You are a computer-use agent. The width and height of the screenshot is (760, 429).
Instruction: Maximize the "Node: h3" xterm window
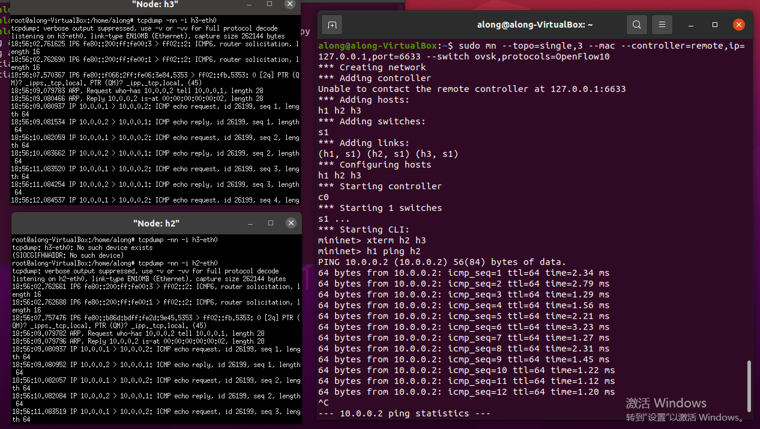(x=270, y=4)
